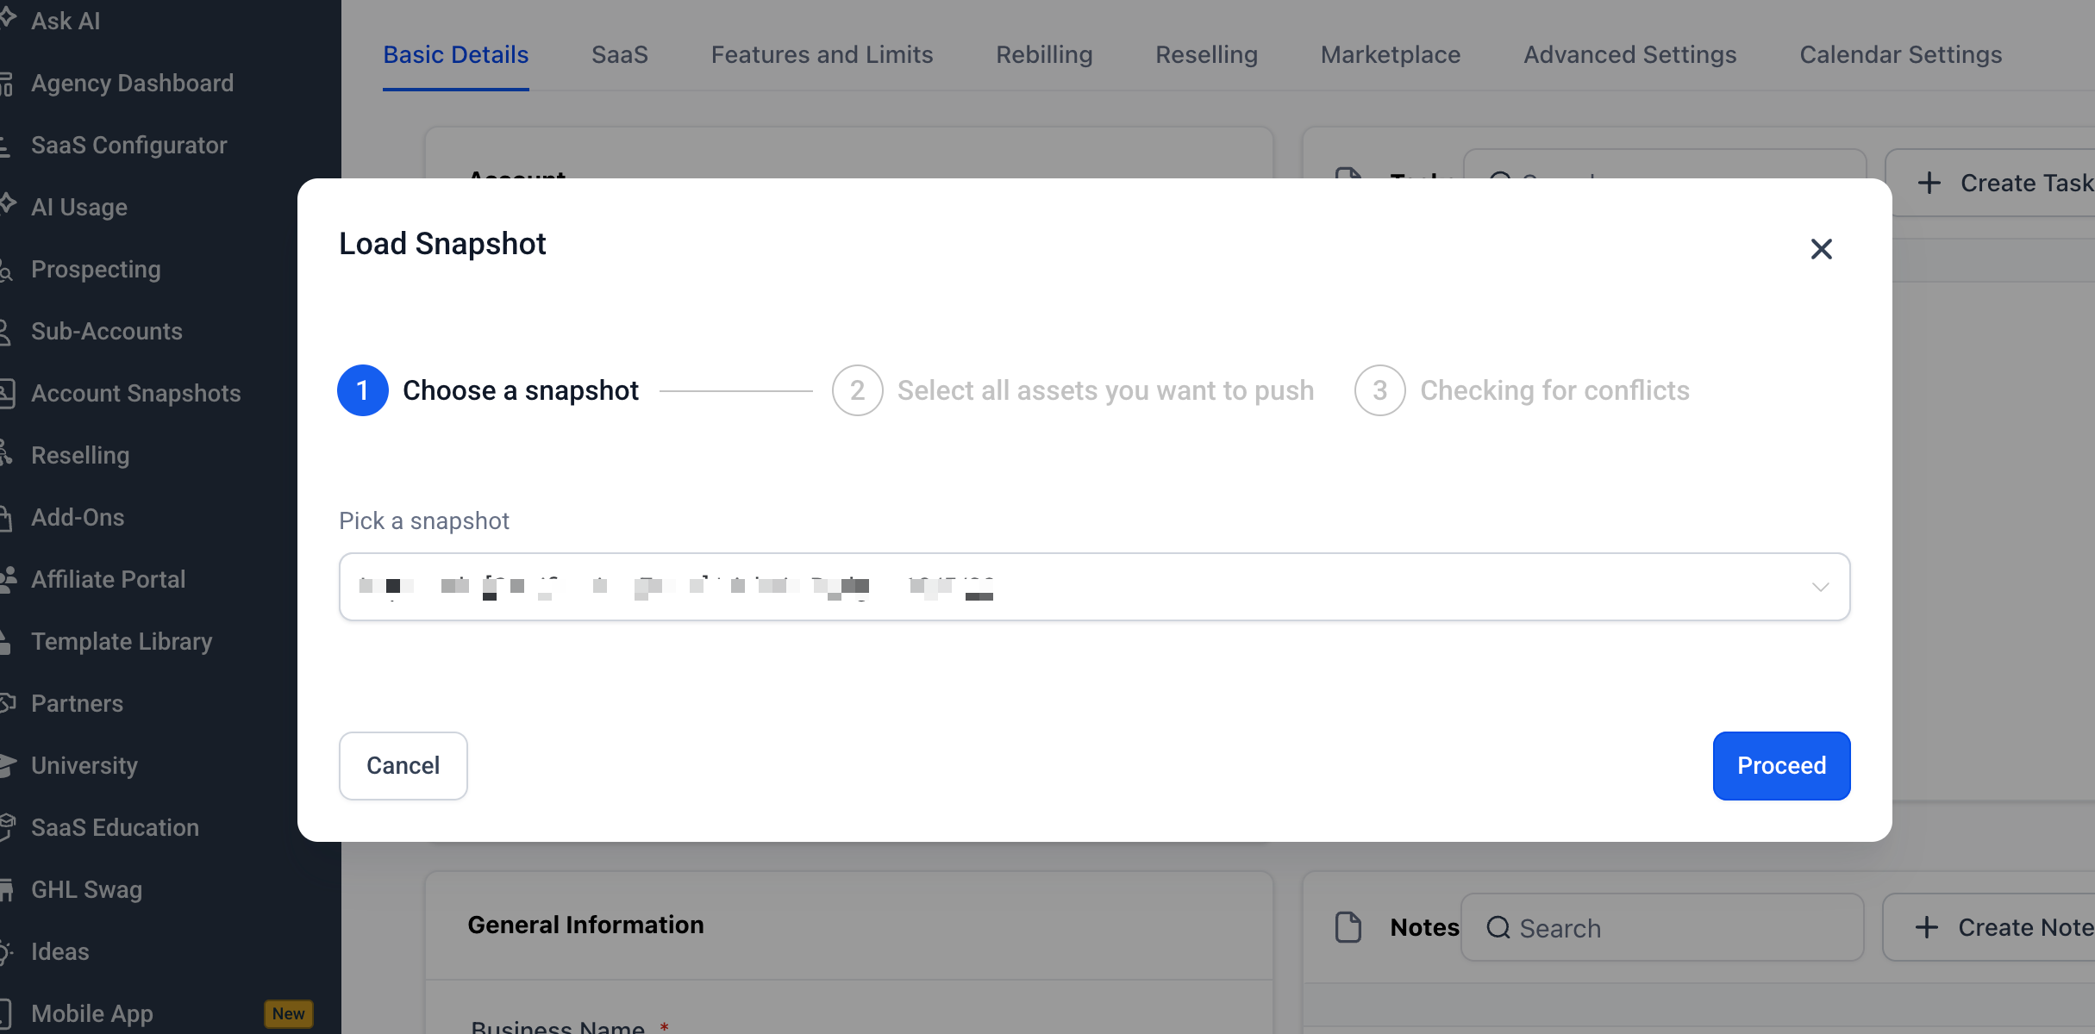Image resolution: width=2095 pixels, height=1034 pixels.
Task: Click step 1 Choose a snapshot circle
Action: [x=362, y=390]
